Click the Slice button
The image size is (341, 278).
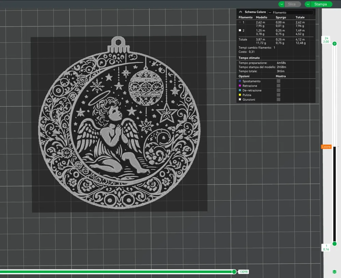293,4
